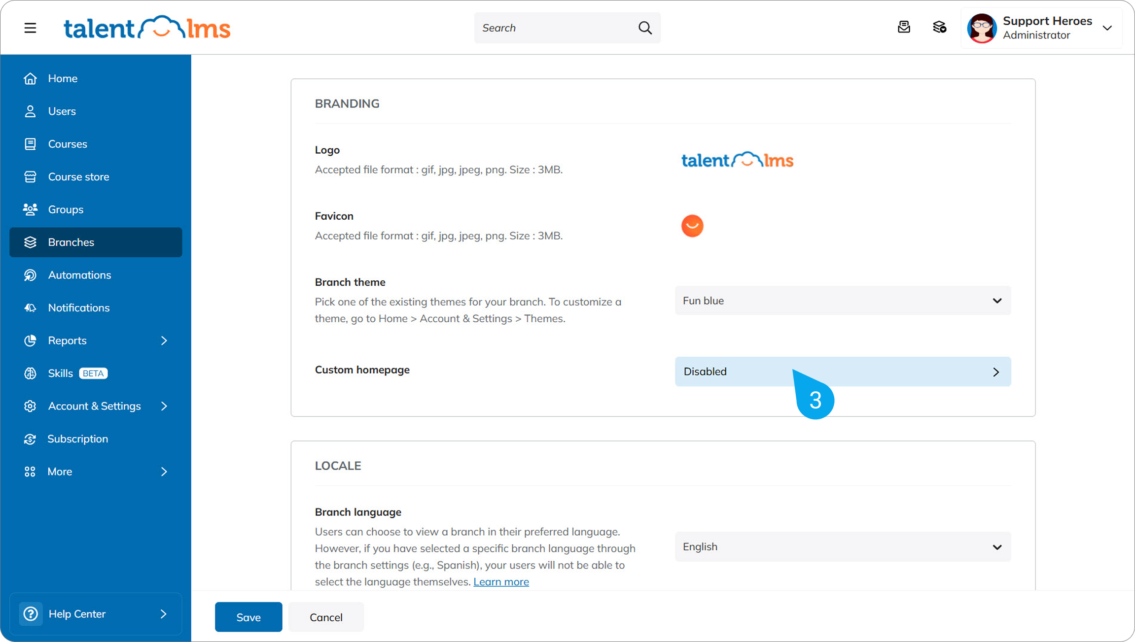Screen dimensions: 1135x642
Task: Click the Custom homepage right chevron
Action: (x=996, y=372)
